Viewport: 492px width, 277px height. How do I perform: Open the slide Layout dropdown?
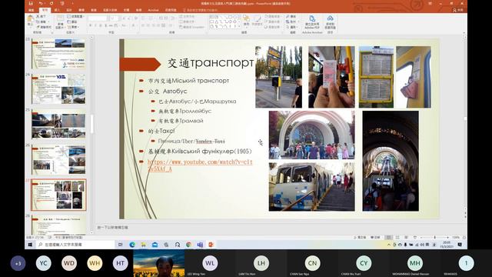tap(75, 16)
